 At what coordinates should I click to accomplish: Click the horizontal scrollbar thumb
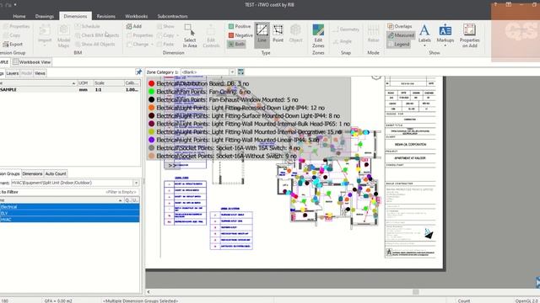(x=416, y=292)
